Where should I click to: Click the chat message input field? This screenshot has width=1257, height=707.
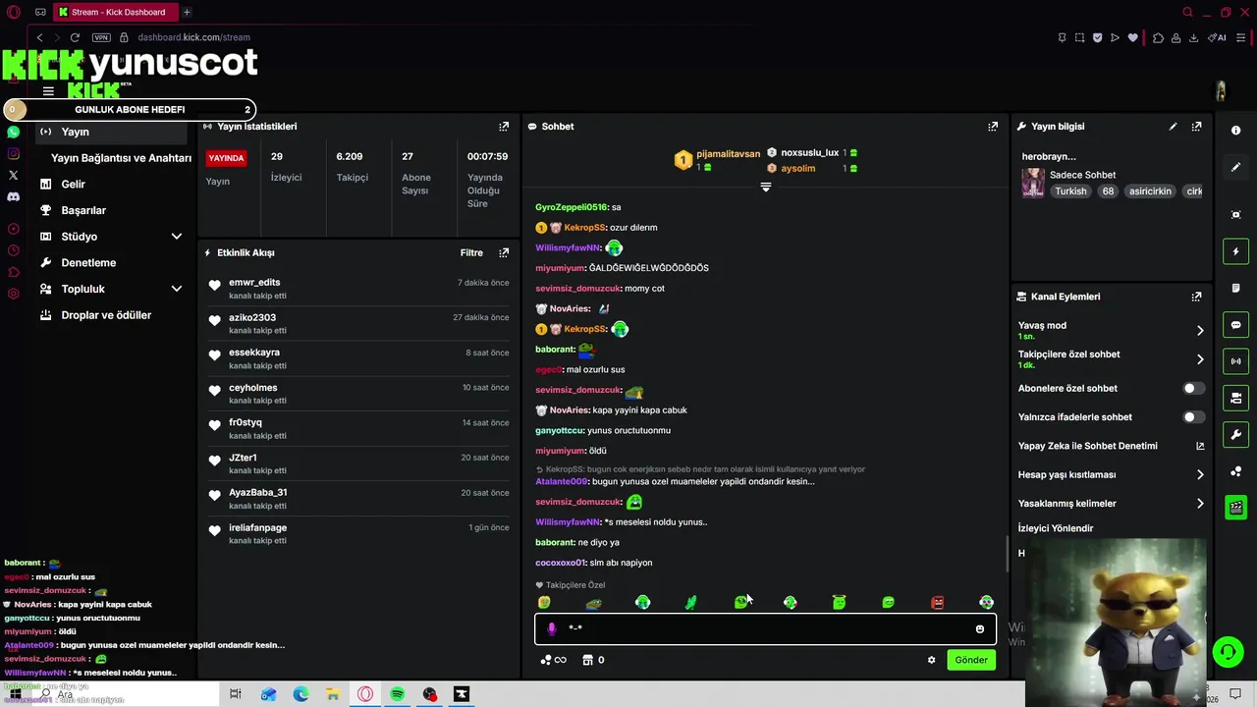(x=765, y=628)
